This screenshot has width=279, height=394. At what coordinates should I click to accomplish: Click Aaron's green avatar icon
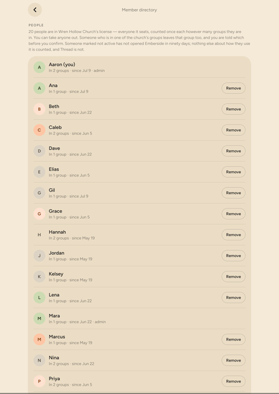39,67
